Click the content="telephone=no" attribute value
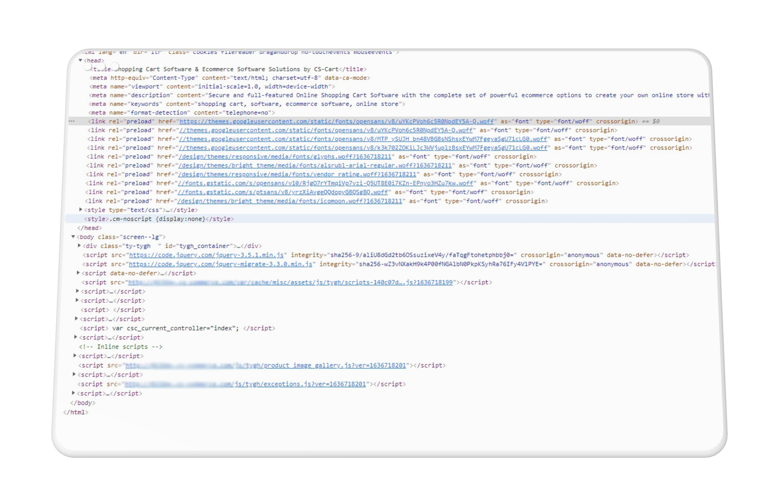The height and width of the screenshot is (496, 779). [233, 113]
